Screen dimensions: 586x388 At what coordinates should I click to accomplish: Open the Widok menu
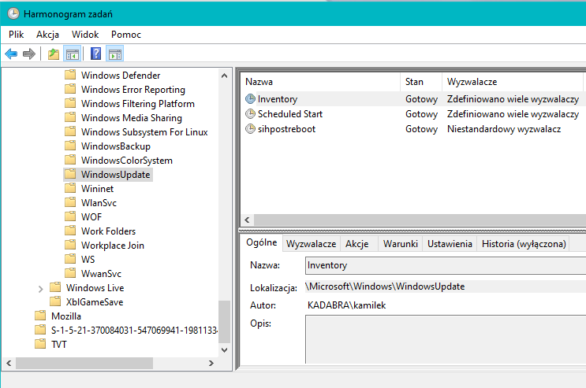click(x=85, y=35)
